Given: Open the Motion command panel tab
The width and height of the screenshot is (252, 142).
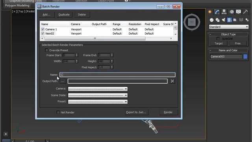Looking at the screenshot, I should [232, 12].
